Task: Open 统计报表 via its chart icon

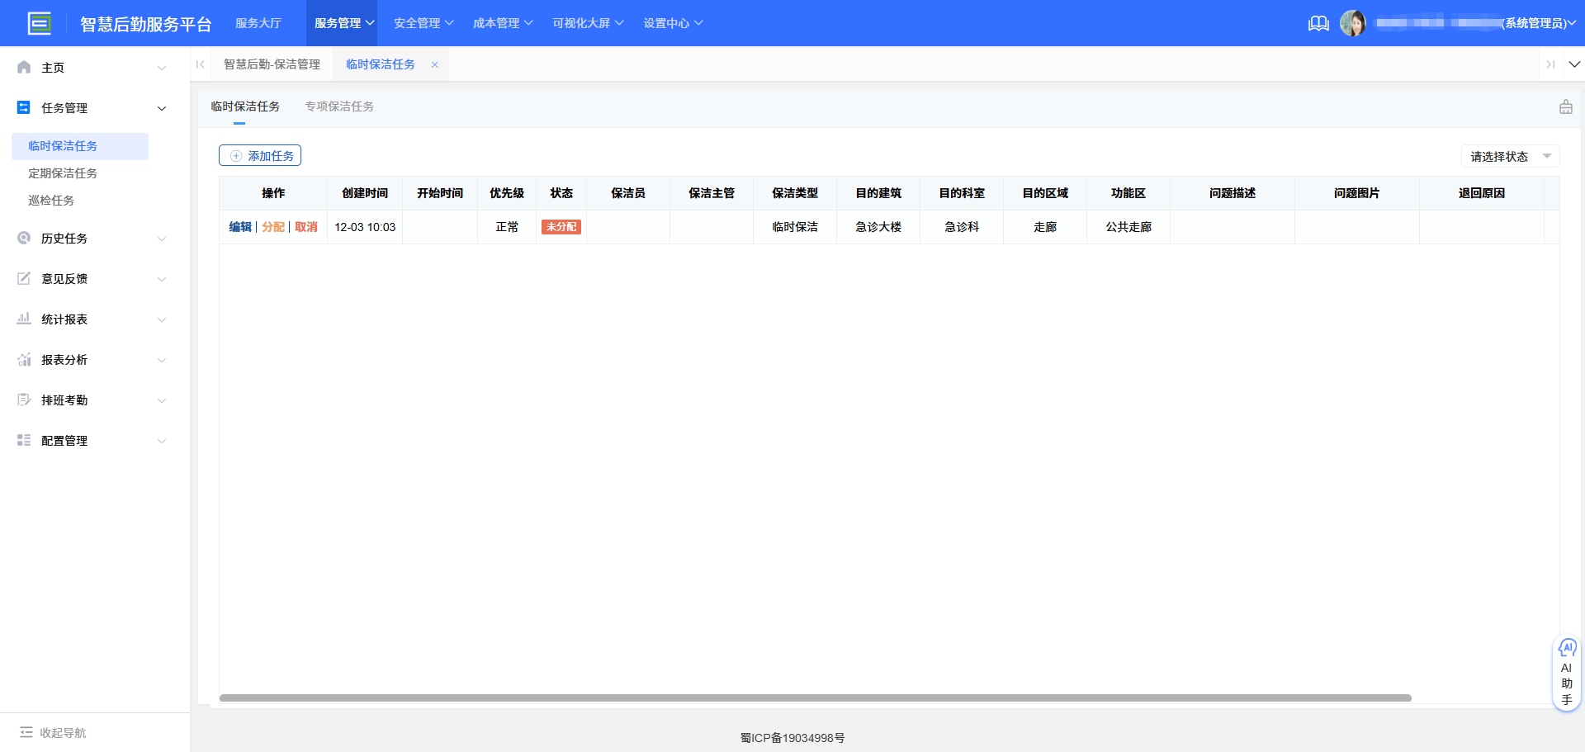Action: coord(23,319)
